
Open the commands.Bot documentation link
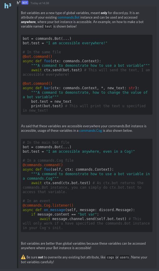pos(69,17)
